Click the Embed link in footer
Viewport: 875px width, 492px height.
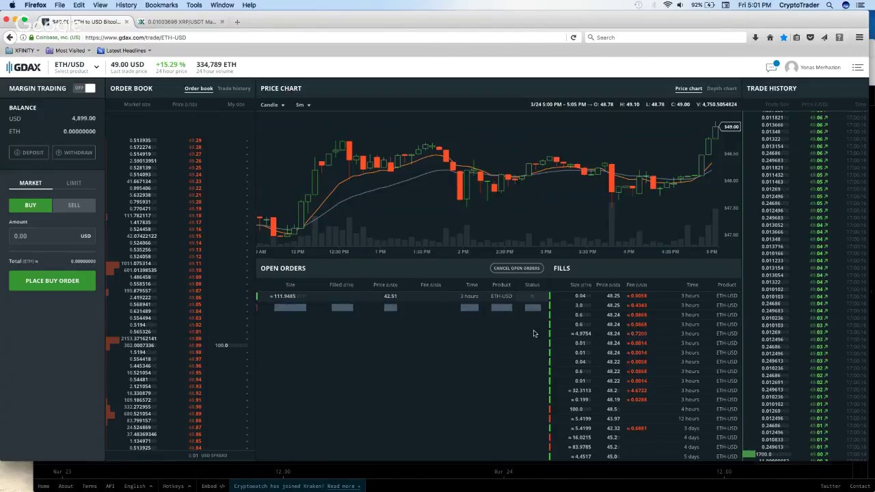coord(213,486)
